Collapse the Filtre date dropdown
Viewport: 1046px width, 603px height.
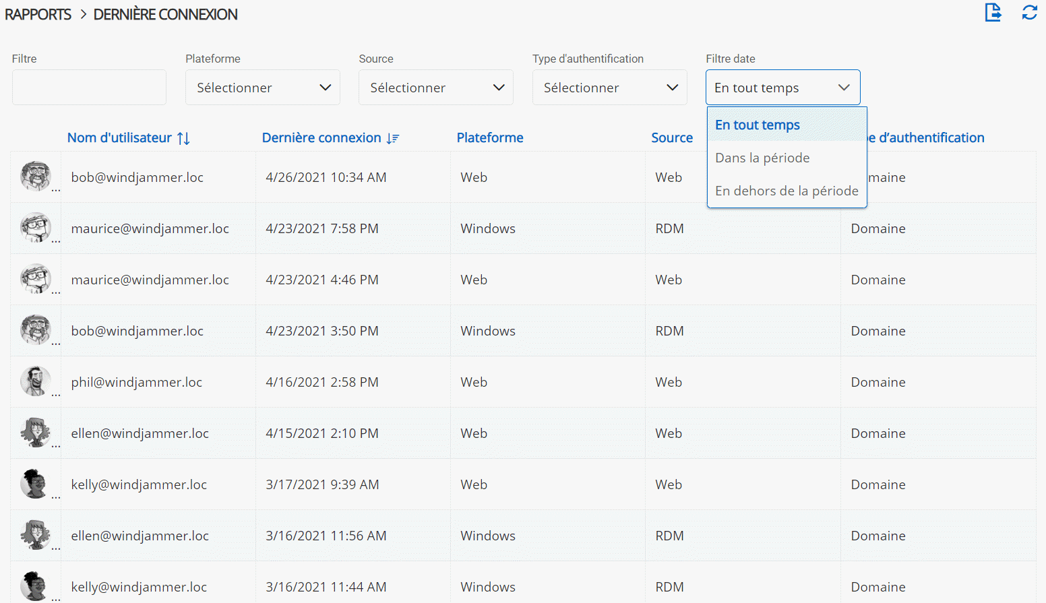(782, 88)
